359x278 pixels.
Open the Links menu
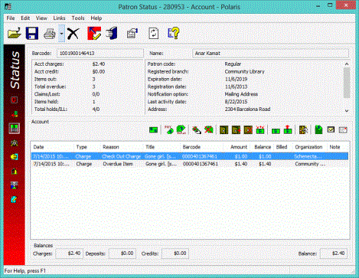point(59,18)
